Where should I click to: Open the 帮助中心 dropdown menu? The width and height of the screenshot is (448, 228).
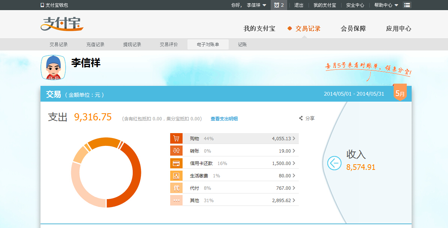[386, 5]
